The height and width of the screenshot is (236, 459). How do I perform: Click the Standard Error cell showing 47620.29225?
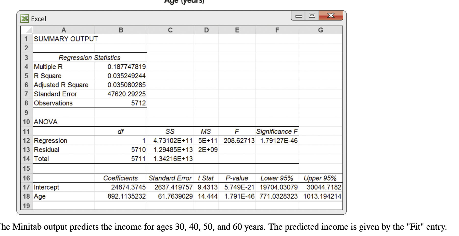[121, 94]
